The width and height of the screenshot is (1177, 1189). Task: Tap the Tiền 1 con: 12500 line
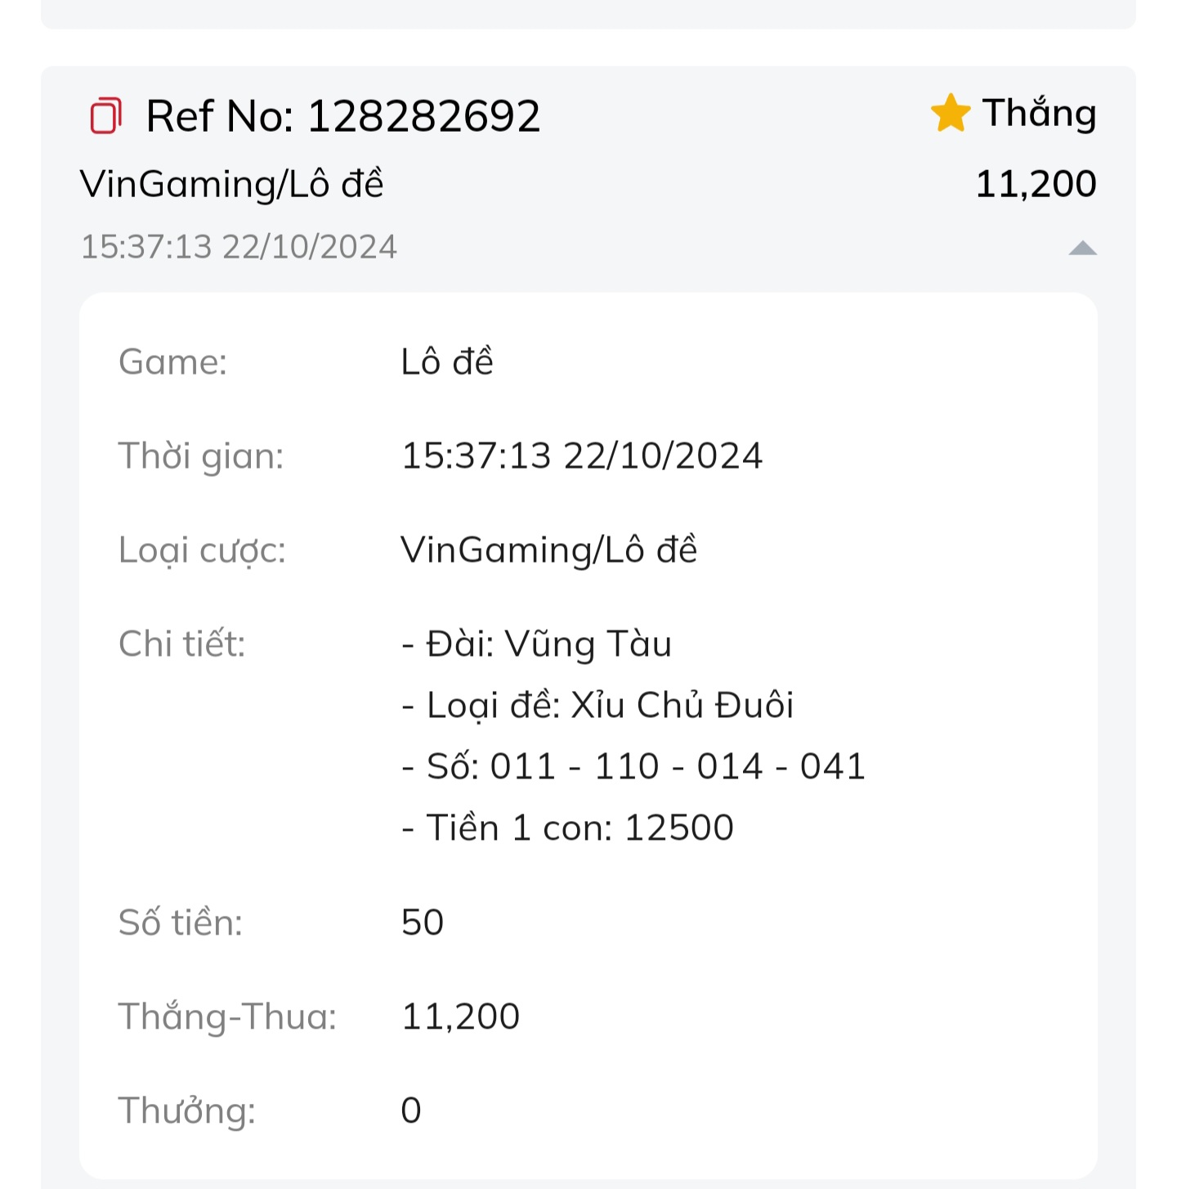coord(568,828)
